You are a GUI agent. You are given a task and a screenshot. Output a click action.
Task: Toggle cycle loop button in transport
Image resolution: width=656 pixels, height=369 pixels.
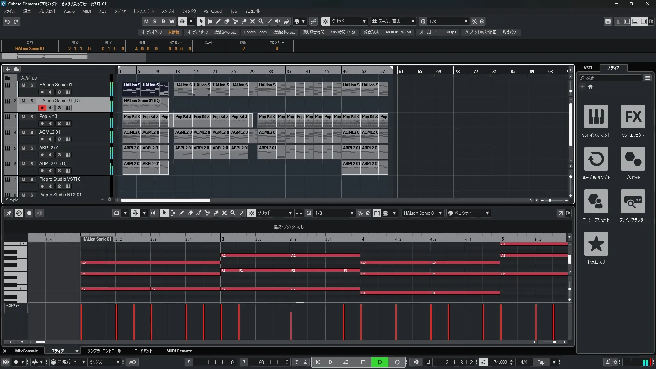(x=346, y=362)
